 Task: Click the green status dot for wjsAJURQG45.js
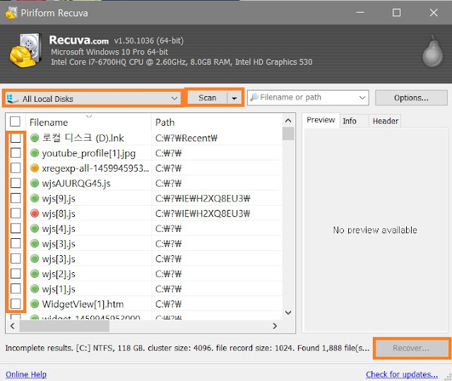(35, 183)
